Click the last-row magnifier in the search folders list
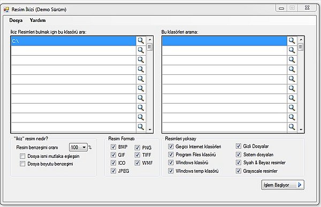 click(141, 127)
